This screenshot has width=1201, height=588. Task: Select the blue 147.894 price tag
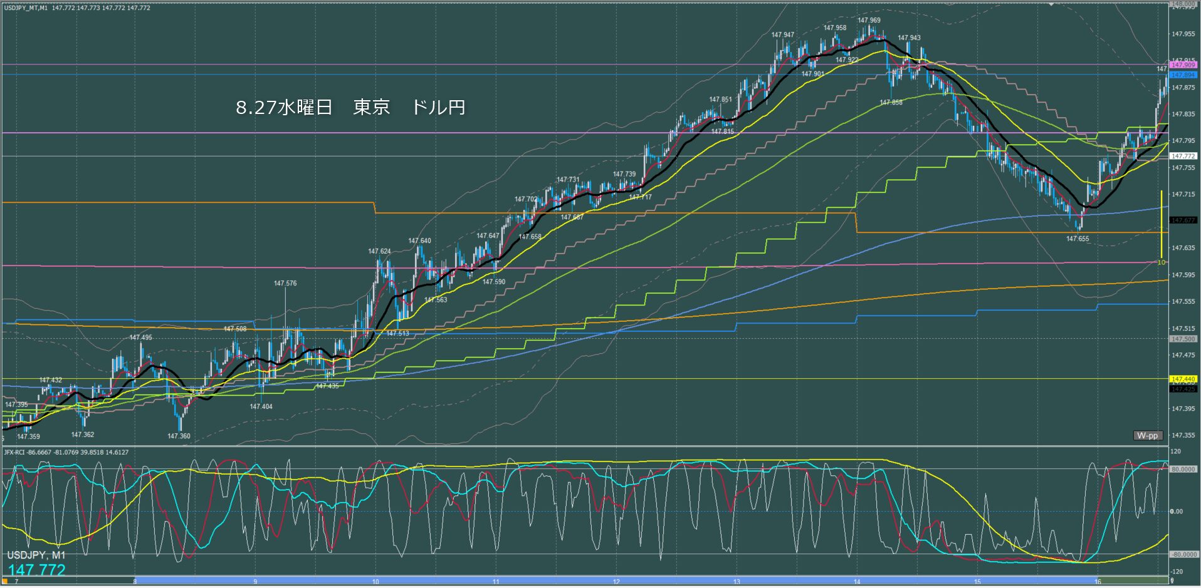click(x=1183, y=75)
